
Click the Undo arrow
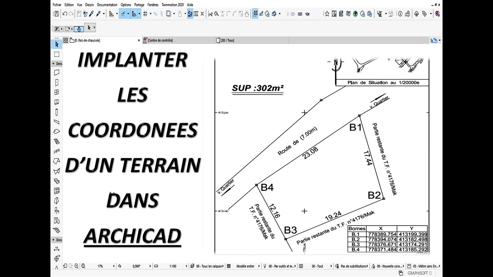click(65, 14)
